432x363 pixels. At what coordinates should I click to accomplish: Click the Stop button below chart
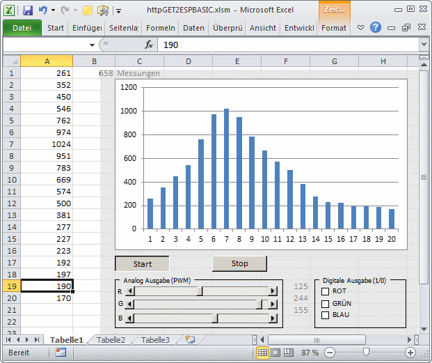[x=239, y=263]
